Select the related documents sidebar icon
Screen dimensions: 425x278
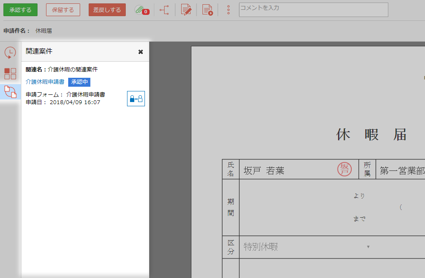pos(10,92)
